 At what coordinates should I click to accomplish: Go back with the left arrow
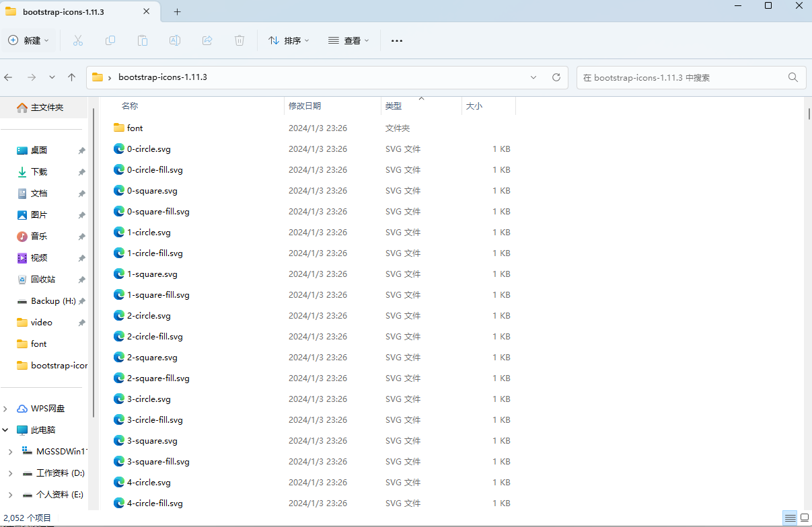click(8, 77)
